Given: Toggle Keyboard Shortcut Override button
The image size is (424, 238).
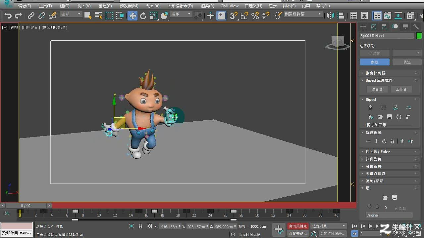Looking at the screenshot, I should (221, 16).
